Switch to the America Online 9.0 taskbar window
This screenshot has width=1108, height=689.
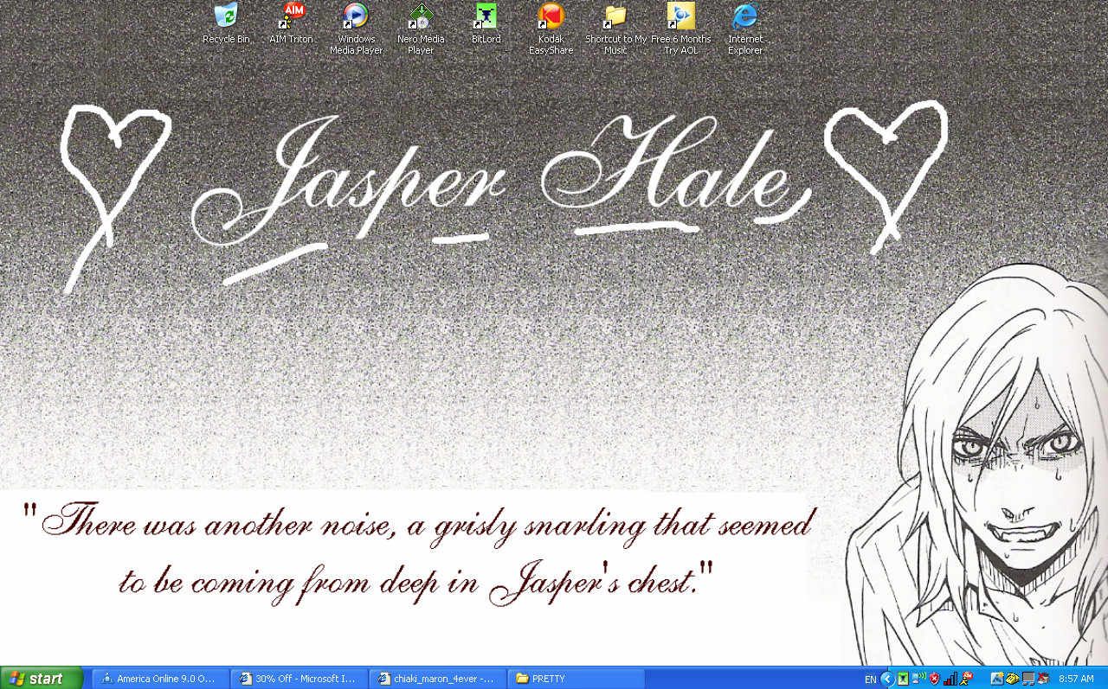tap(161, 679)
